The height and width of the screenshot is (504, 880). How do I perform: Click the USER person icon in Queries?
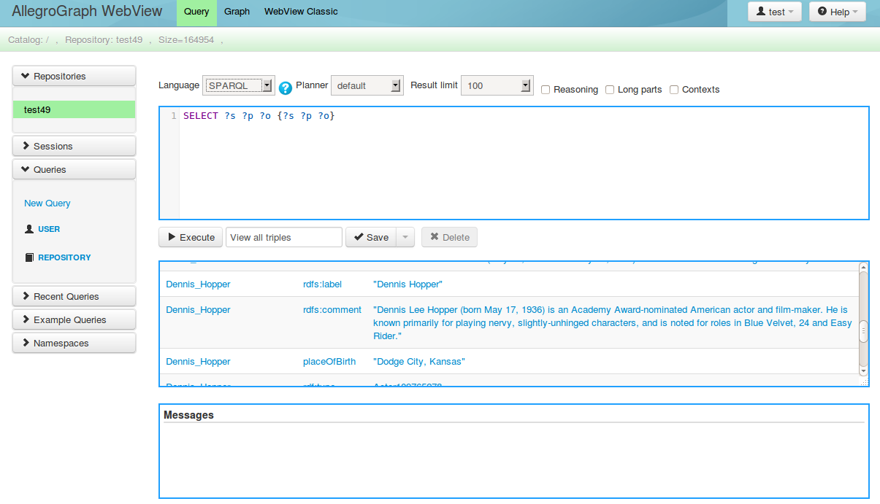tap(29, 229)
